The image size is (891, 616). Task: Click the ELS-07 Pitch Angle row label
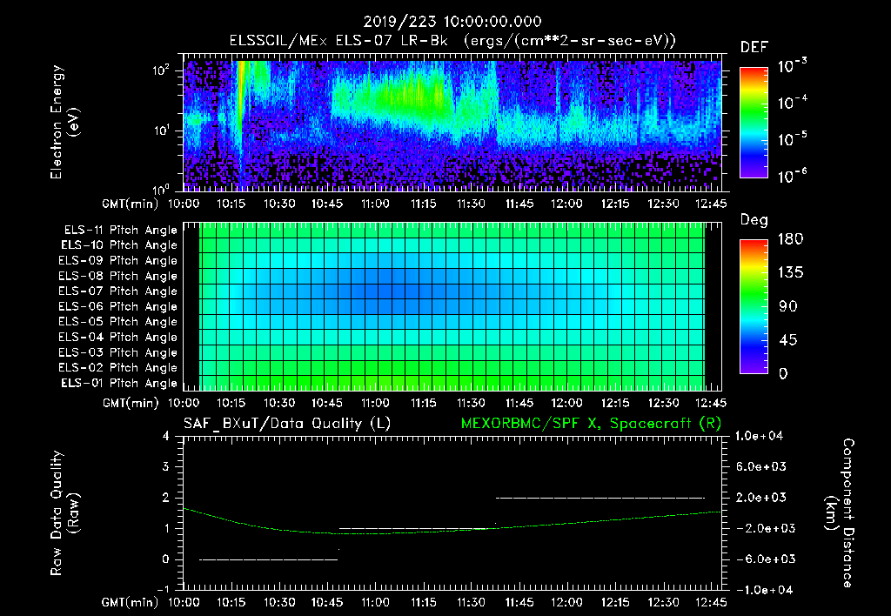(x=118, y=291)
